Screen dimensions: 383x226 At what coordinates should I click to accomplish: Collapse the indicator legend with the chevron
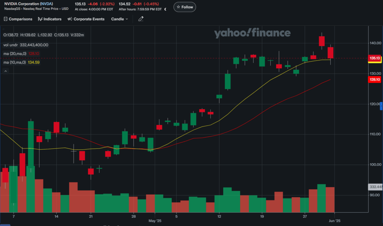6,71
